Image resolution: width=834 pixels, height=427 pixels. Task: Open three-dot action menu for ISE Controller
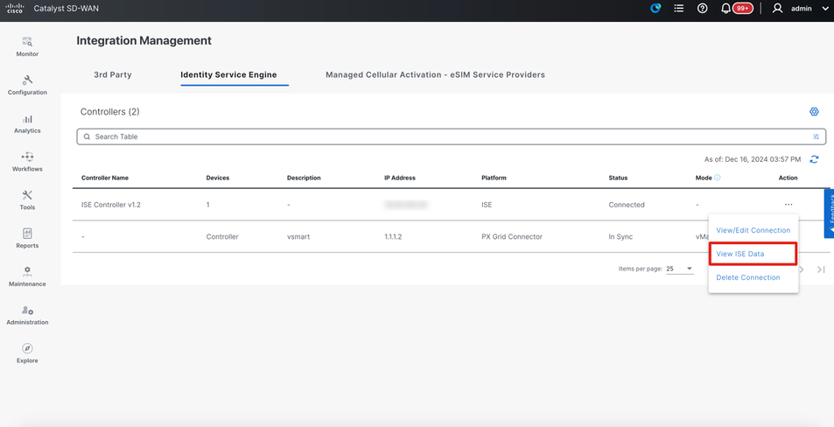point(788,205)
